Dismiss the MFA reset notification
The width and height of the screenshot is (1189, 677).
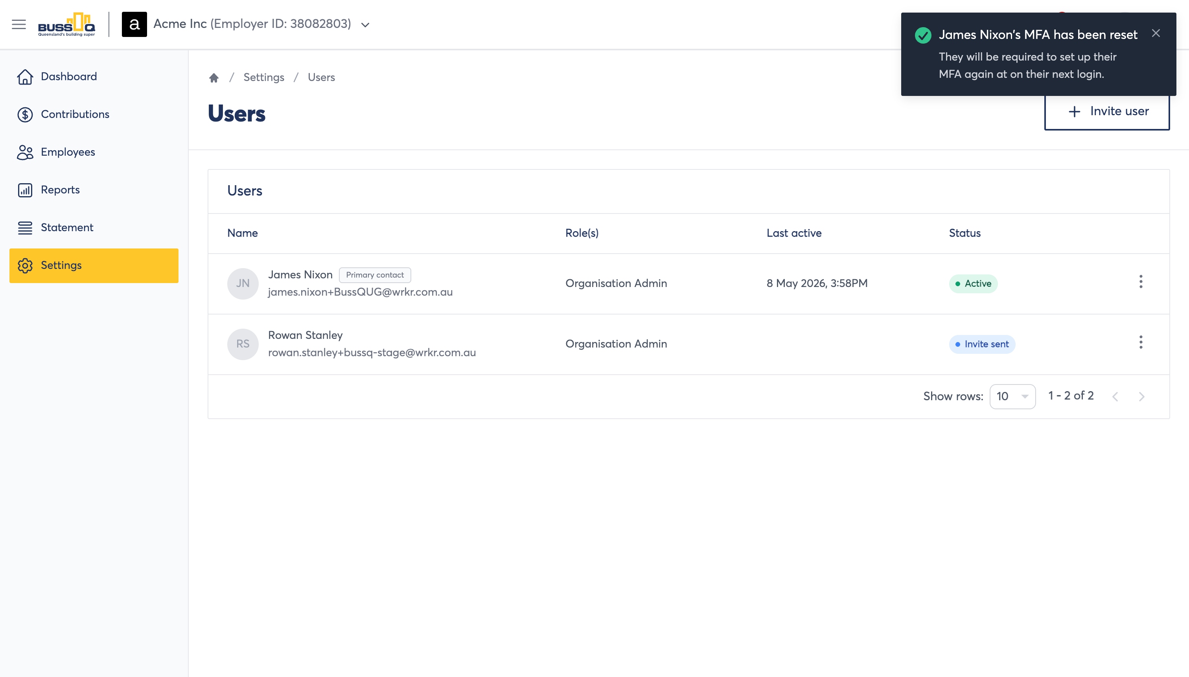[x=1156, y=33]
